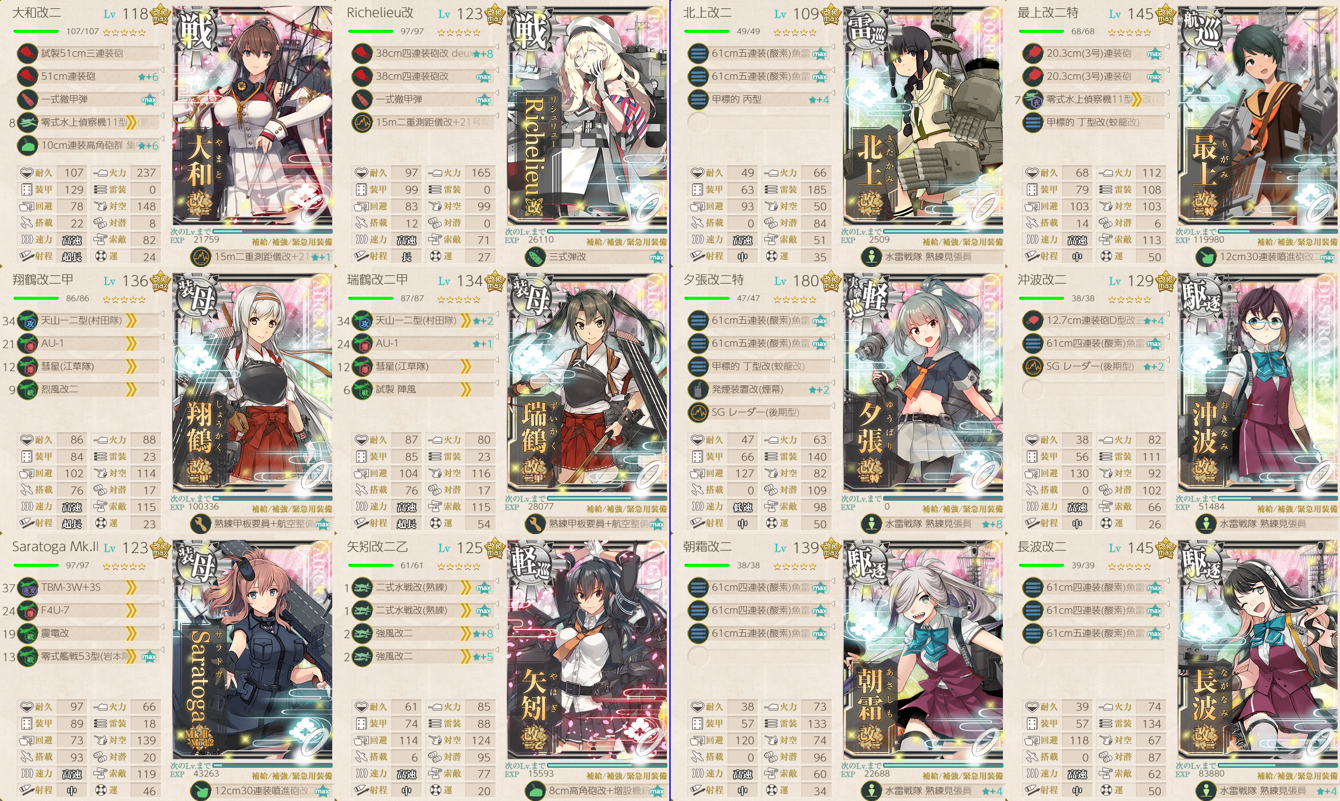
Task: Click the torpedo icon beside 甲標的 丙型
Action: coord(698,99)
